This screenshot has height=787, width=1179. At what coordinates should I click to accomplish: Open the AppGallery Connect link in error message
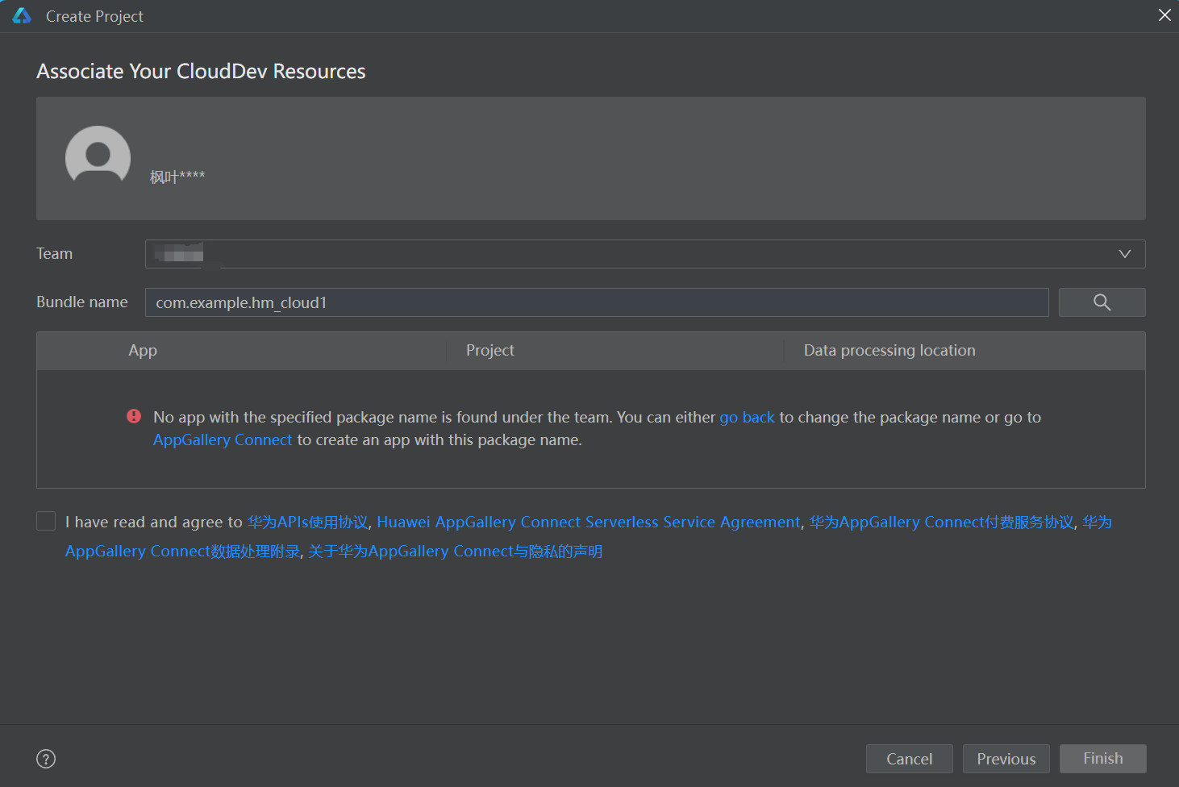223,439
